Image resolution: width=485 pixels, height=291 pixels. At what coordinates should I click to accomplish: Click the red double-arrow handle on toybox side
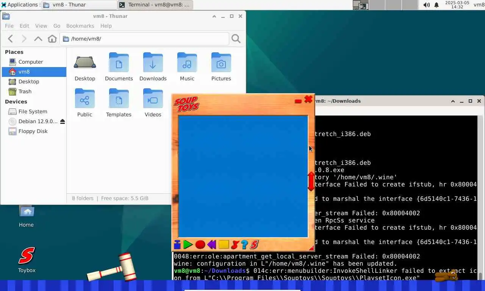coord(311,181)
